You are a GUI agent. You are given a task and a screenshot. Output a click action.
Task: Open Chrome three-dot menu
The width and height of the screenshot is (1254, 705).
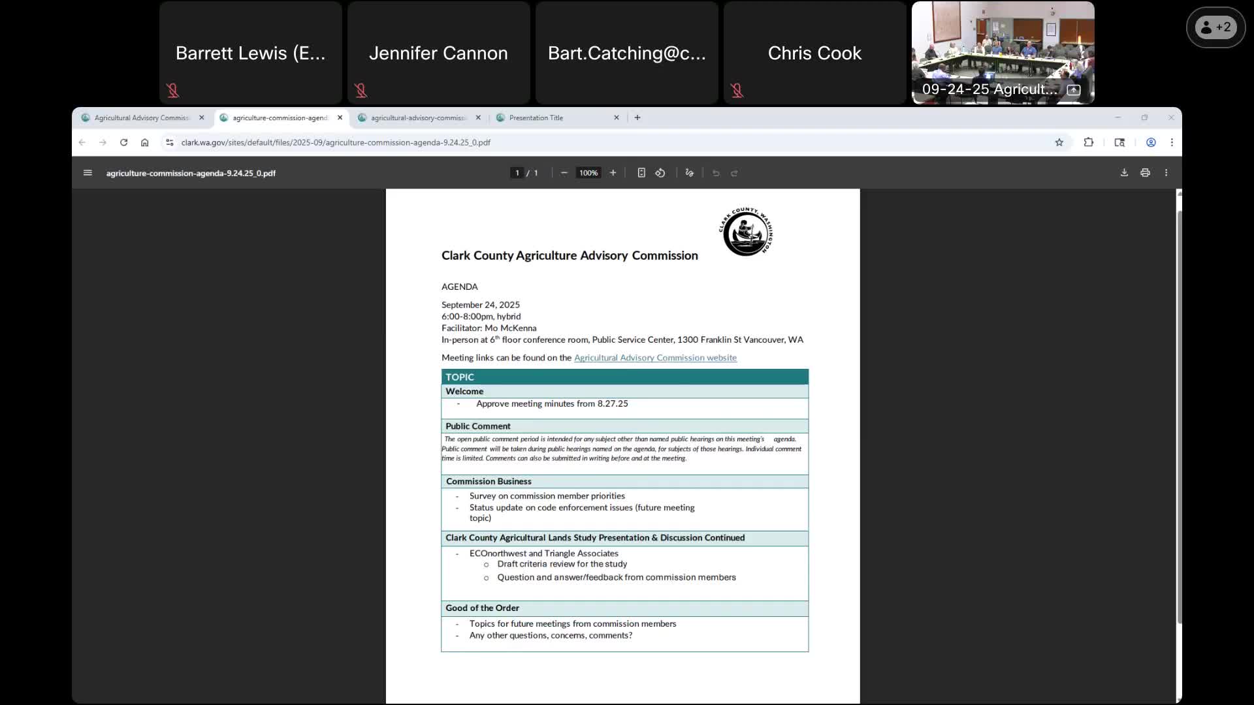(x=1172, y=142)
